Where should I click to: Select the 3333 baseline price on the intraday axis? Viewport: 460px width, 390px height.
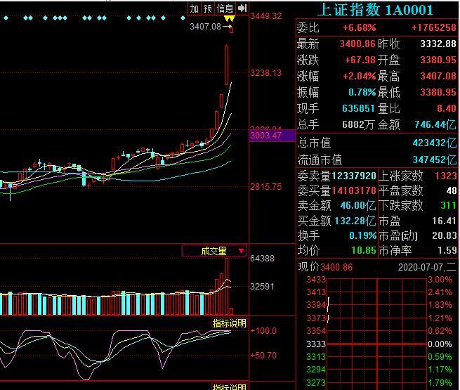[x=316, y=344]
